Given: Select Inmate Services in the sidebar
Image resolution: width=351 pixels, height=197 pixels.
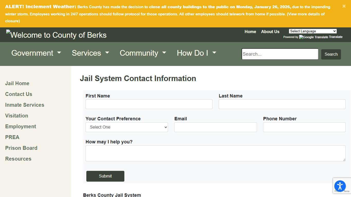Looking at the screenshot, I should pos(24,105).
